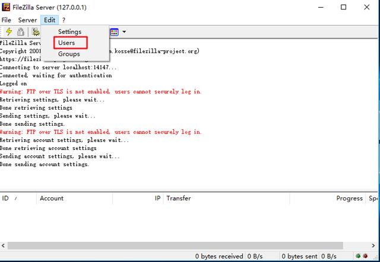Click the colored grid display icon
Viewport: 380px width, 262px height.
pyautogui.click(x=115, y=32)
